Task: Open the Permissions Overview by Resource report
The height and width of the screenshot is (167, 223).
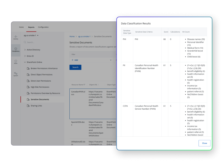Action: [x=45, y=93]
